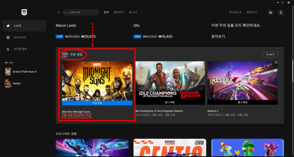
Task: Open the 장바구니 cart link
Action: tap(252, 12)
